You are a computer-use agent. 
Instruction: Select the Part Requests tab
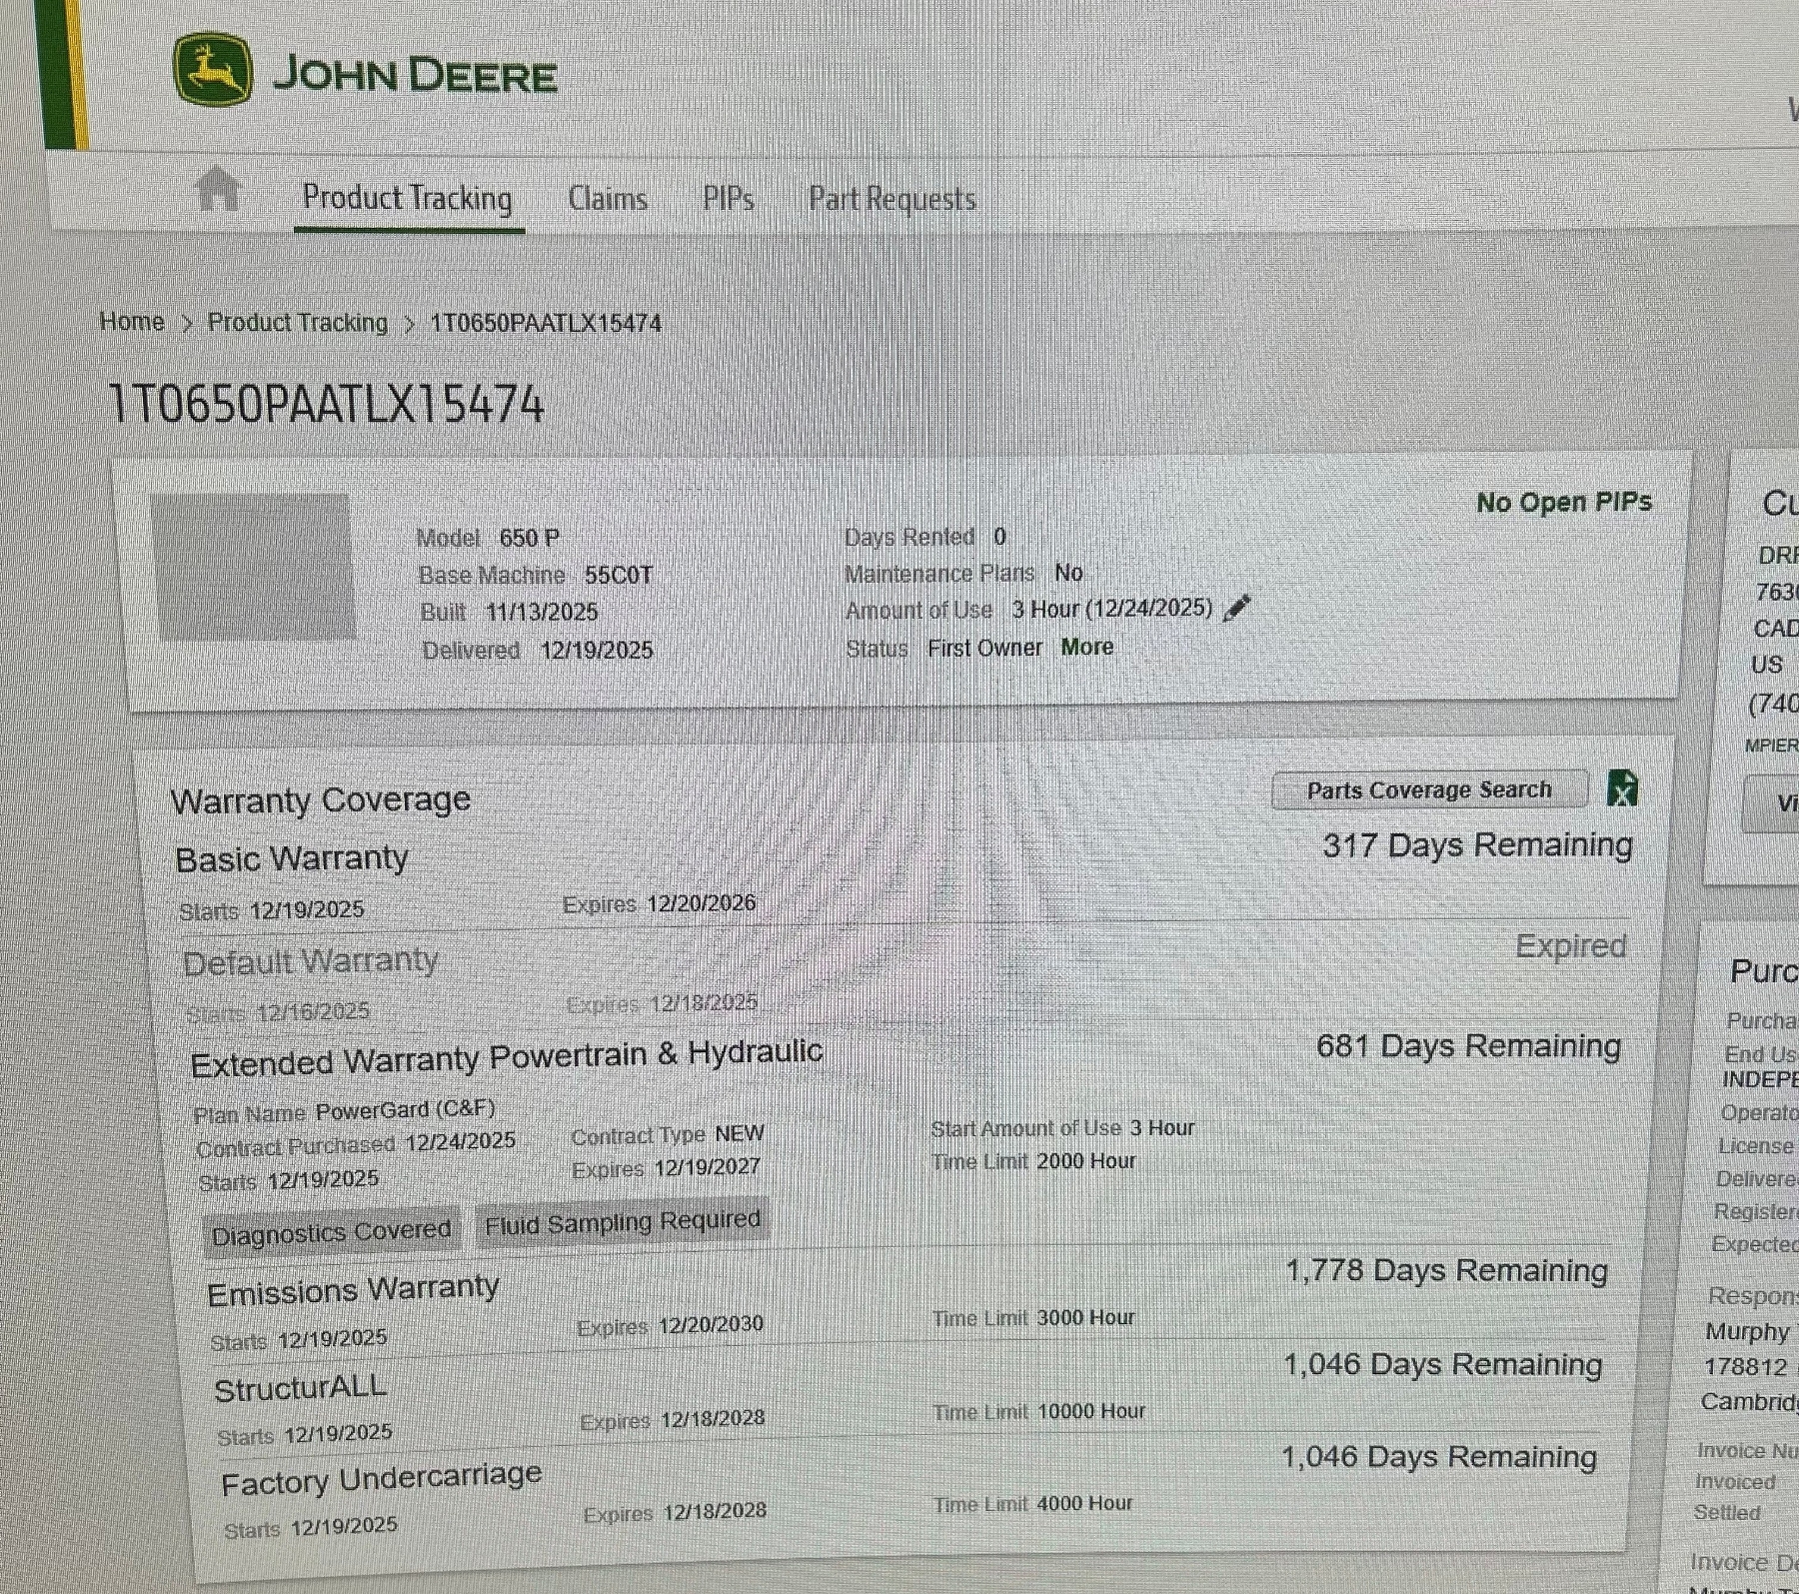[892, 200]
